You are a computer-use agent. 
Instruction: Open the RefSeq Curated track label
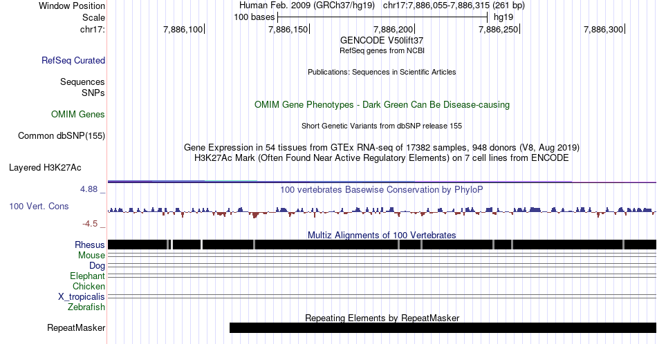[x=73, y=60]
